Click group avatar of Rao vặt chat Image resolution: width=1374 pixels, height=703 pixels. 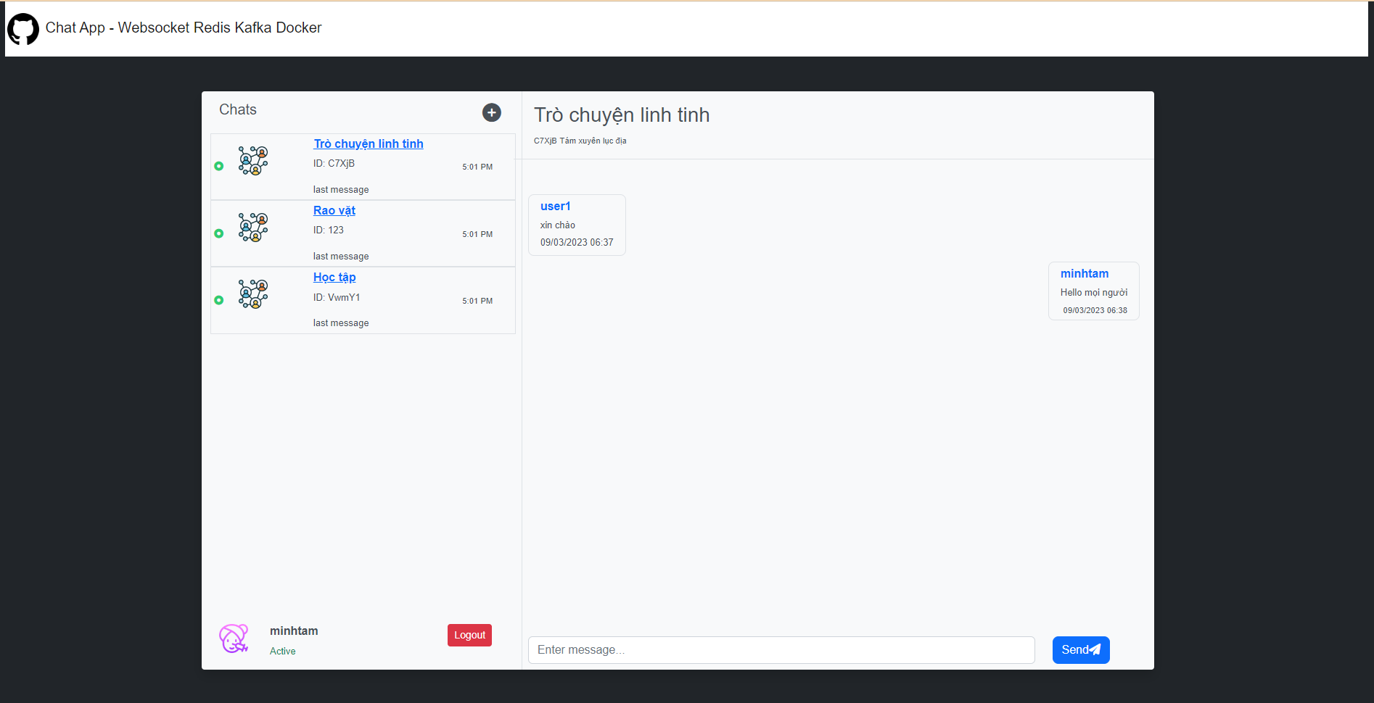click(253, 227)
